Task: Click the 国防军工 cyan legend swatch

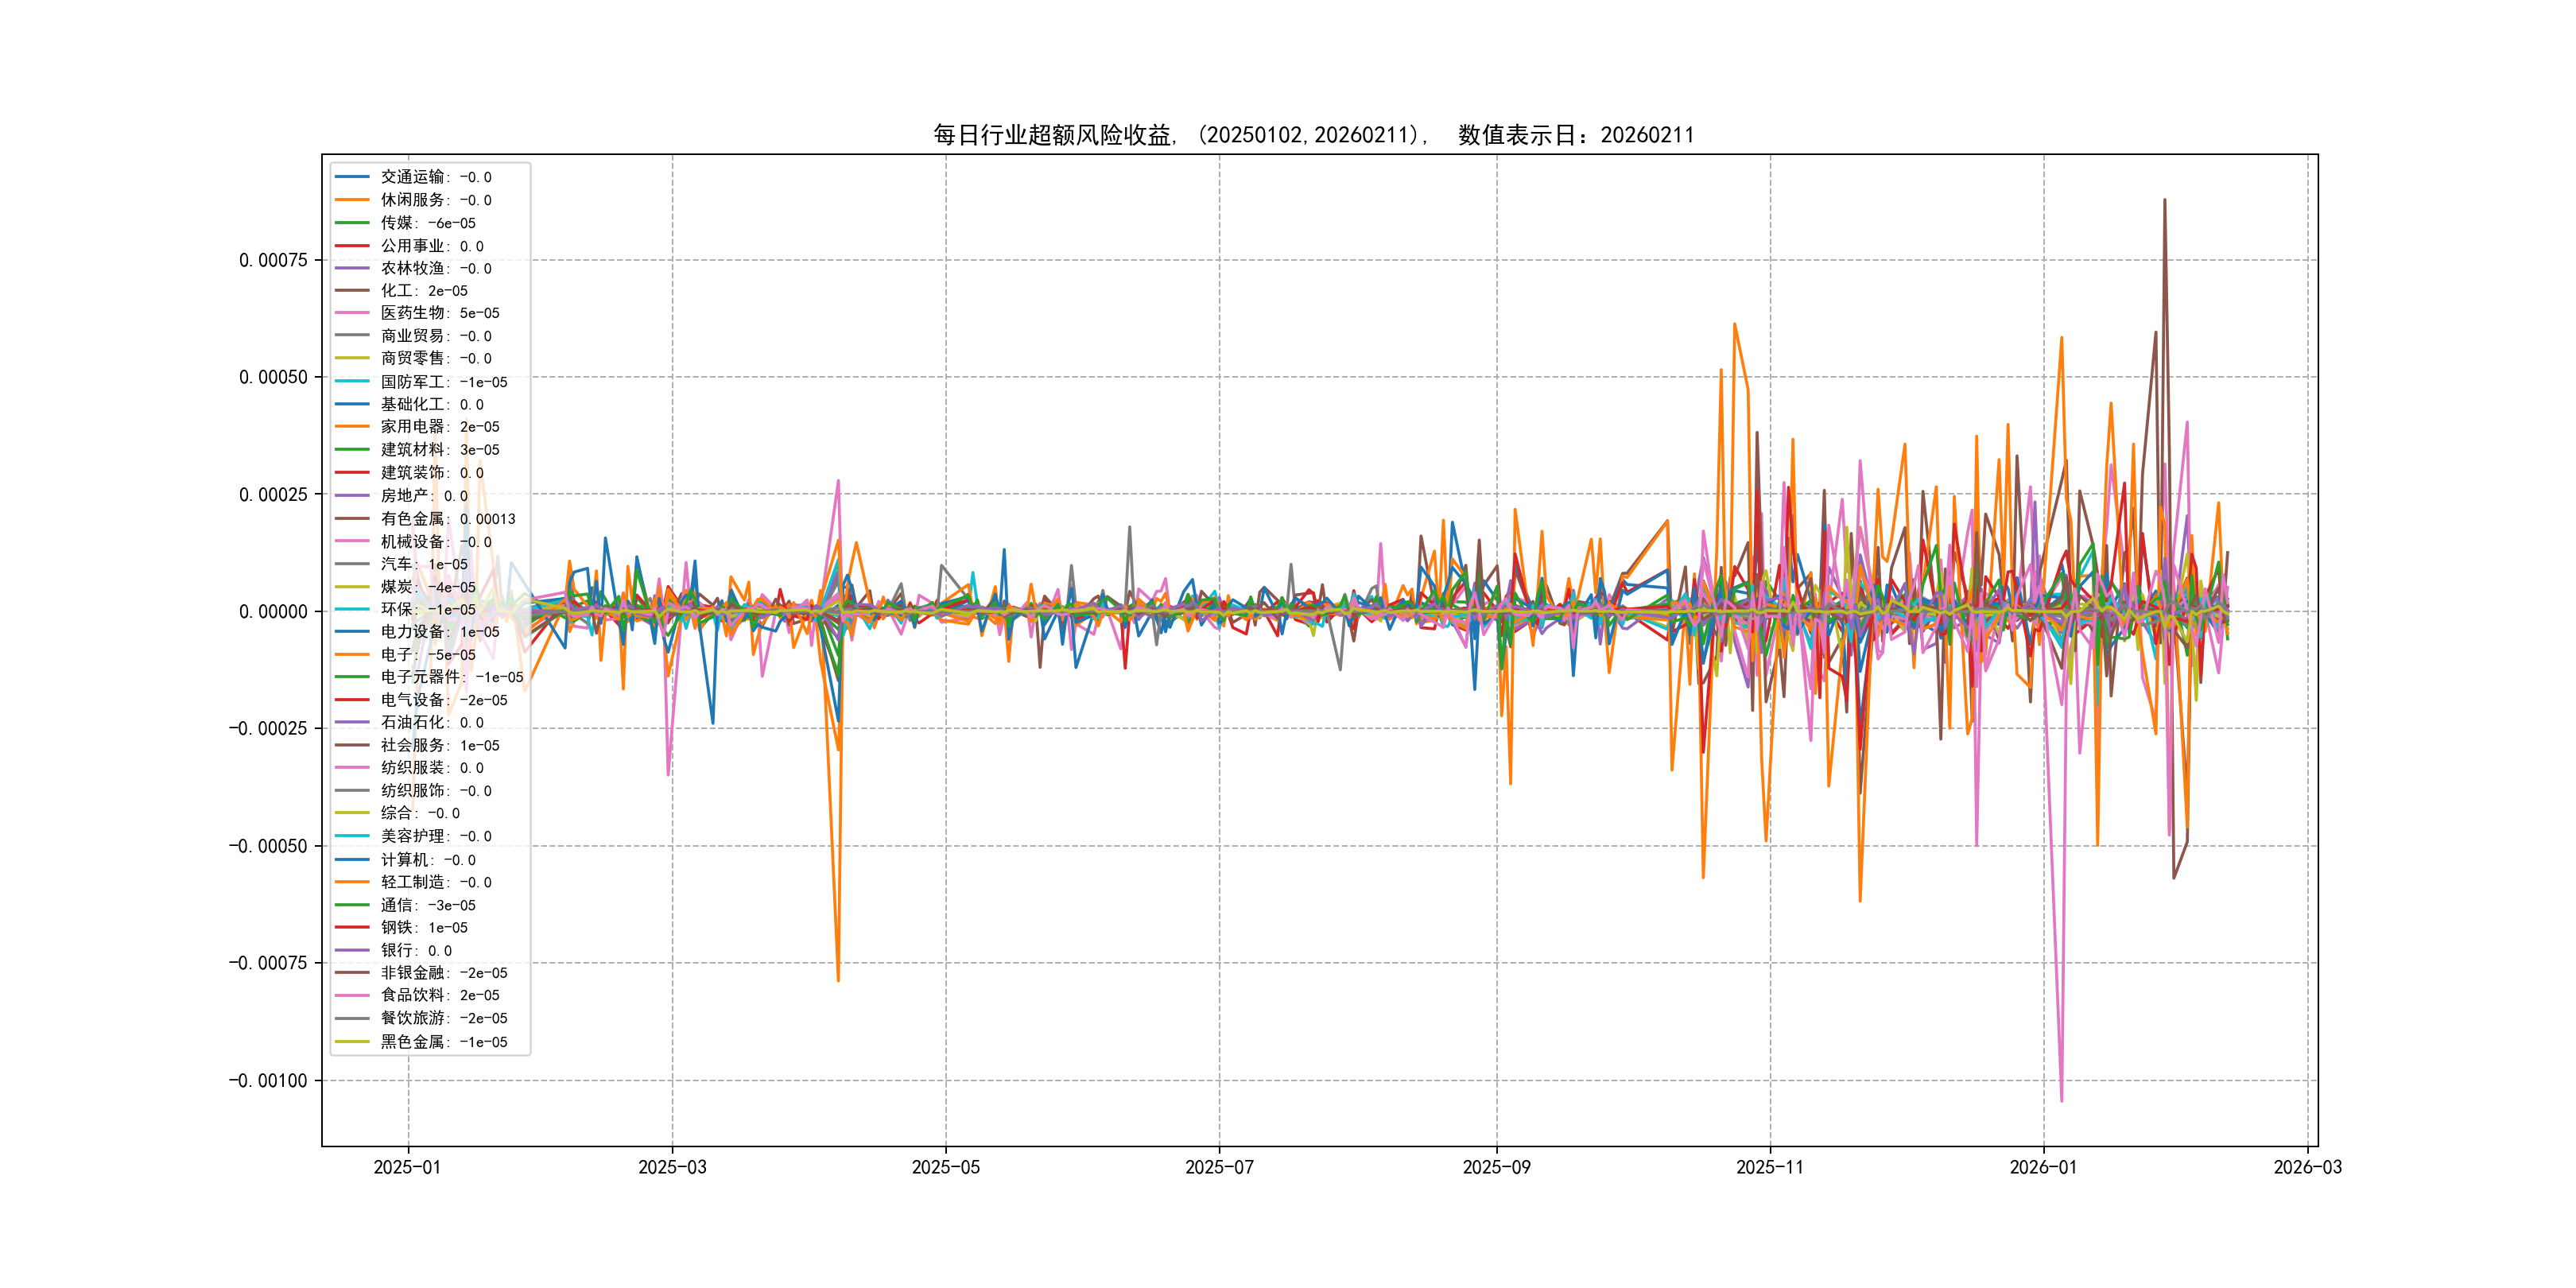Action: [352, 381]
